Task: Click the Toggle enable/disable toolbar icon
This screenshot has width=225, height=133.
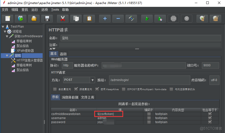Action: click(131, 18)
